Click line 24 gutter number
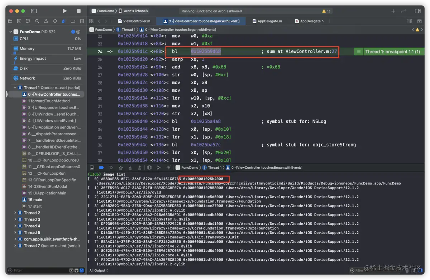430x280 pixels. pos(100,52)
